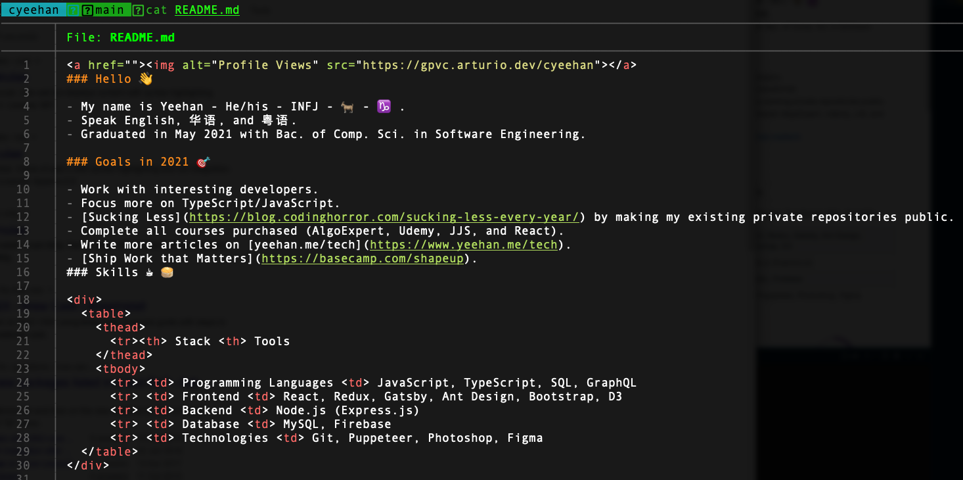Click the cyeehan prompt segment
This screenshot has width=963, height=480.
(x=34, y=10)
